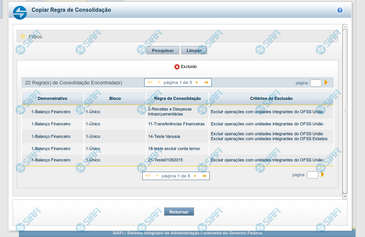The image size is (365, 237).
Task: Click the help question mark icon
Action: (340, 10)
